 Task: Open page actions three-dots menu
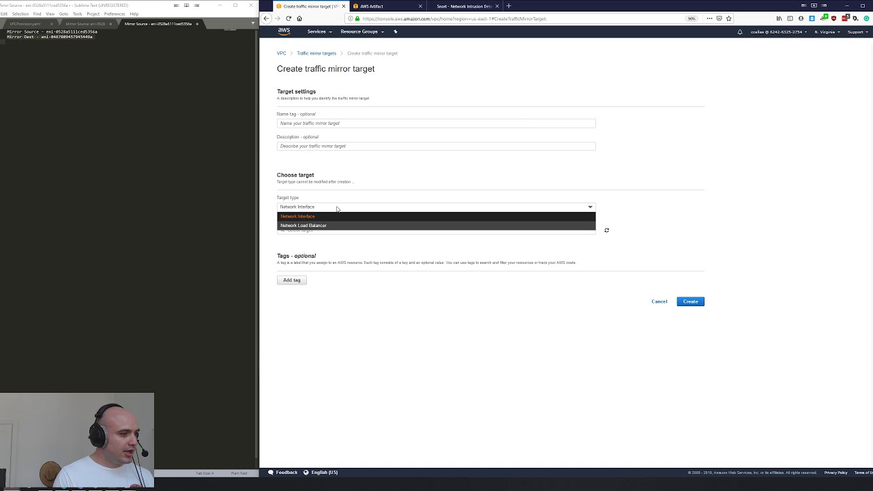709,18
